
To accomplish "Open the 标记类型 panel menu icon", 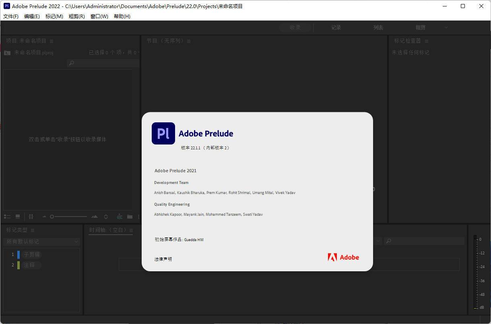I will point(33,230).
